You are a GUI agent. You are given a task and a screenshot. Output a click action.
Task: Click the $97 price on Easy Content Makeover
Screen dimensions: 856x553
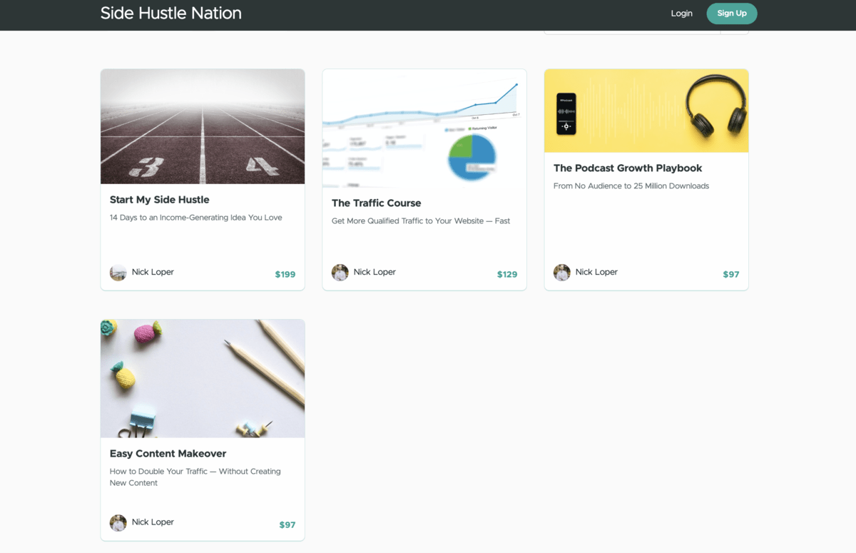pyautogui.click(x=287, y=525)
